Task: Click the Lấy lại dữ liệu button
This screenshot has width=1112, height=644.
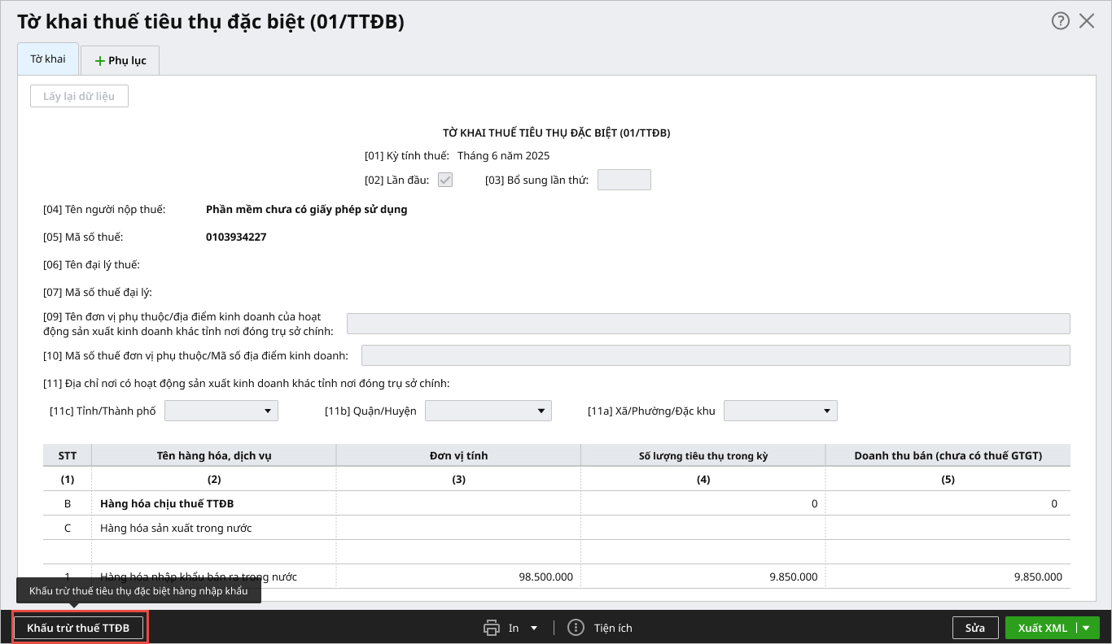Action: pos(79,97)
